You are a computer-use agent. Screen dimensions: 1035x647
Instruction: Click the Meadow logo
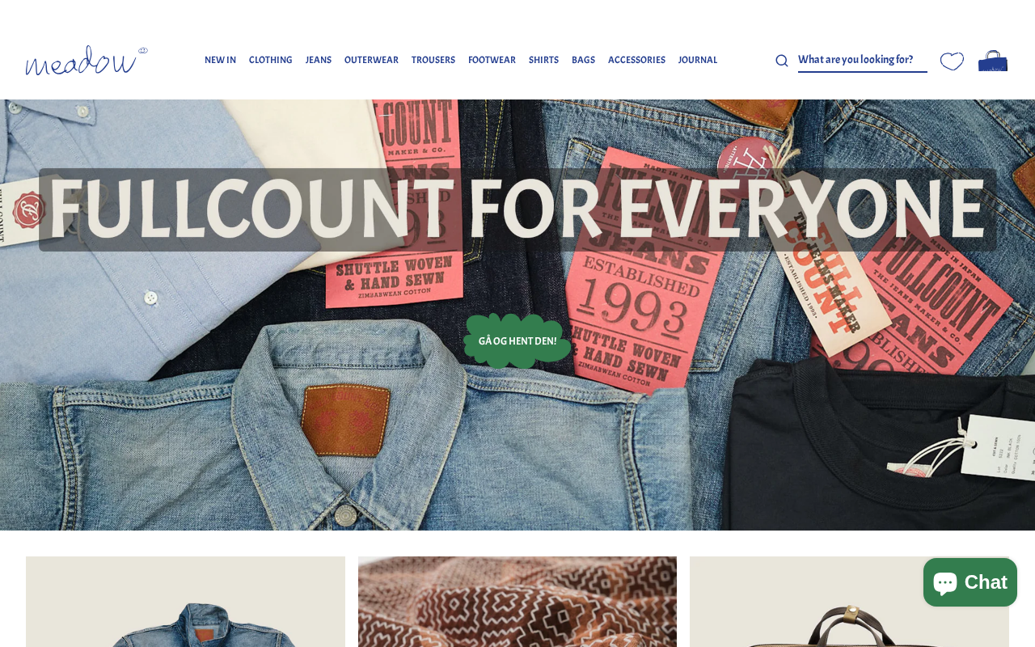pyautogui.click(x=87, y=61)
